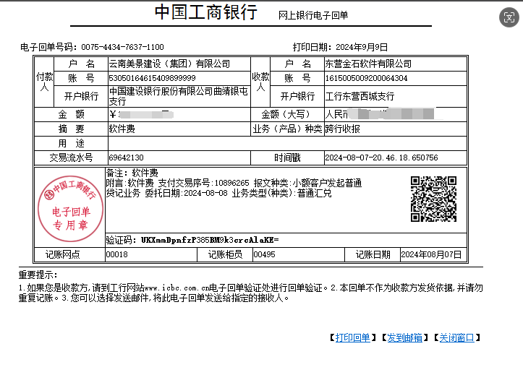Click the 收款人 label cell
The image size is (523, 388).
260,82
